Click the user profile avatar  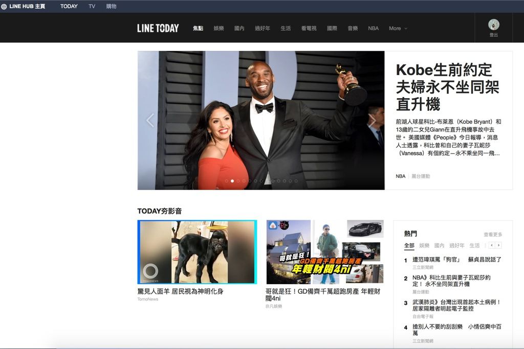494,25
